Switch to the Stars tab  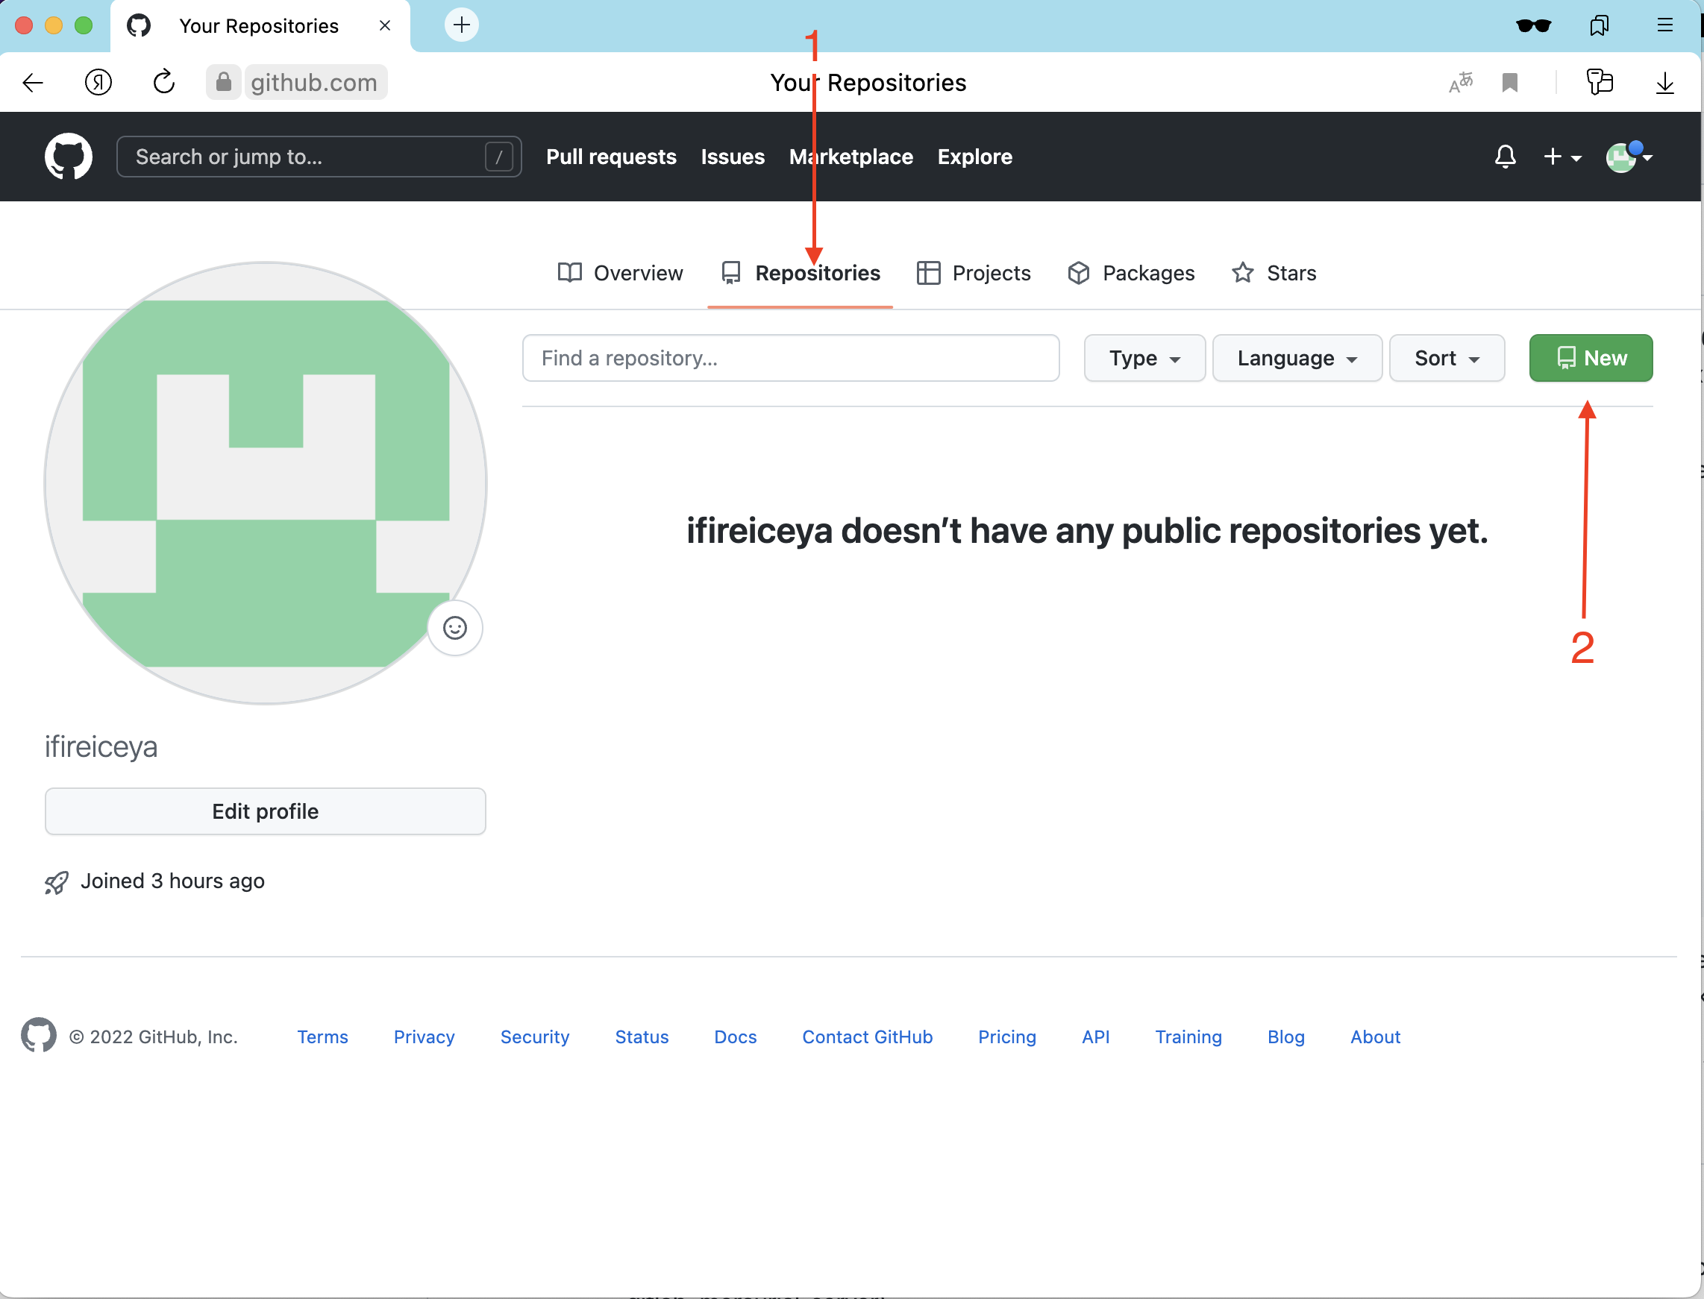point(1274,273)
